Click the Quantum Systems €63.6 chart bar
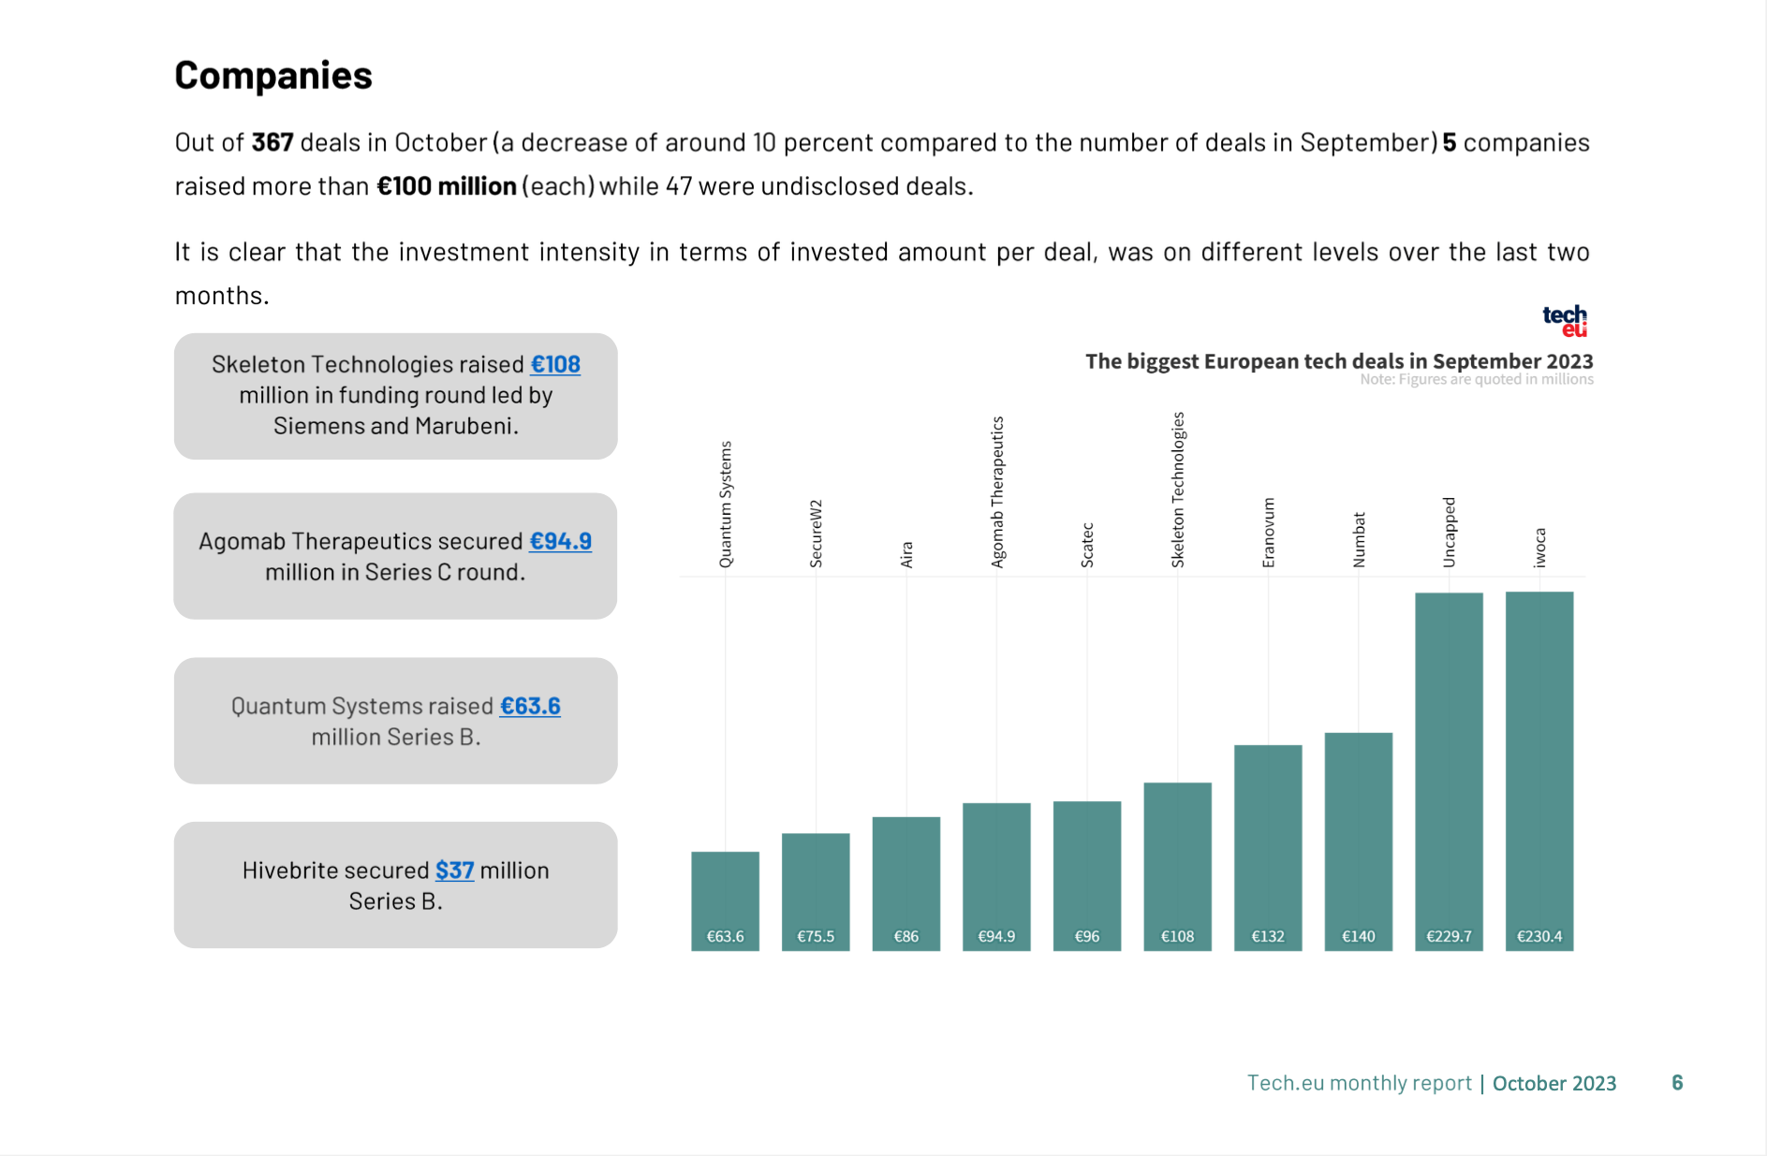1767x1156 pixels. [725, 900]
